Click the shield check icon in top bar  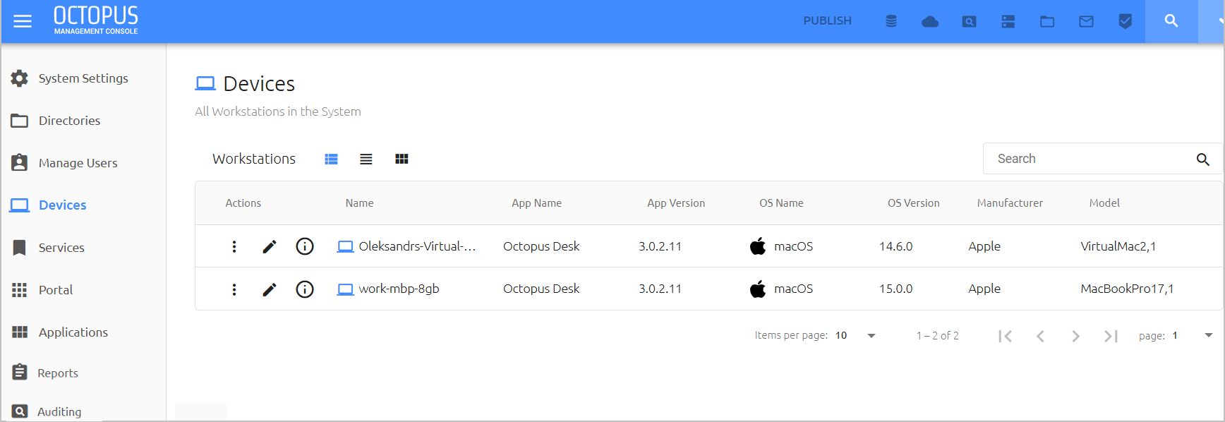coord(1126,21)
